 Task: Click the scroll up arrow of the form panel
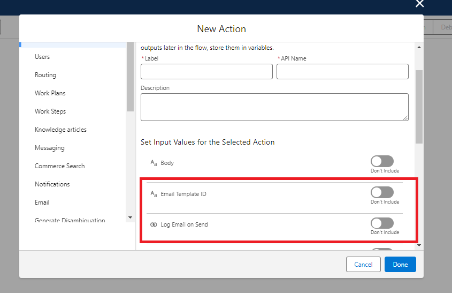tap(419, 47)
